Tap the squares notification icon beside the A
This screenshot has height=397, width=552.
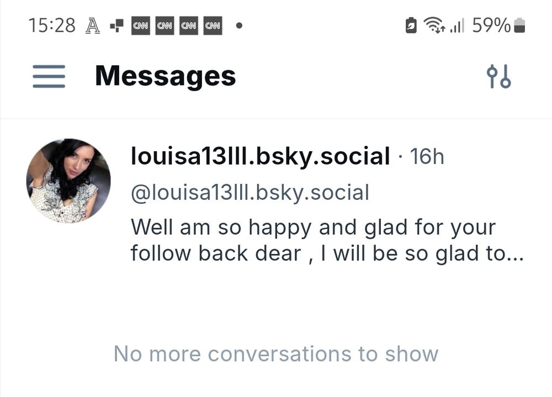[x=116, y=26]
